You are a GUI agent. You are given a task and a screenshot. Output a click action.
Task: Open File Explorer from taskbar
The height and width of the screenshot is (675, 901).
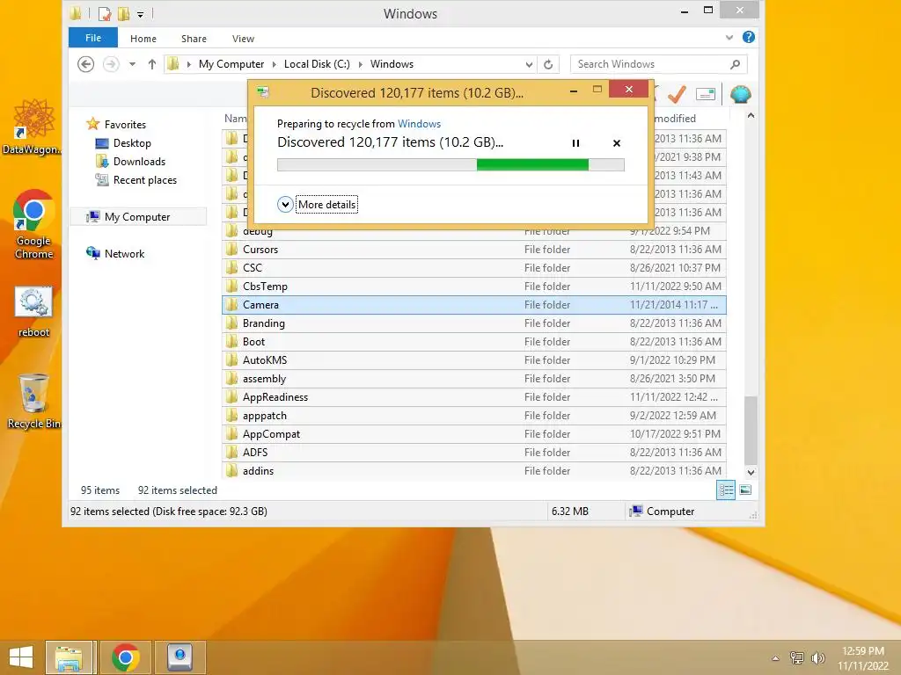tap(69, 657)
